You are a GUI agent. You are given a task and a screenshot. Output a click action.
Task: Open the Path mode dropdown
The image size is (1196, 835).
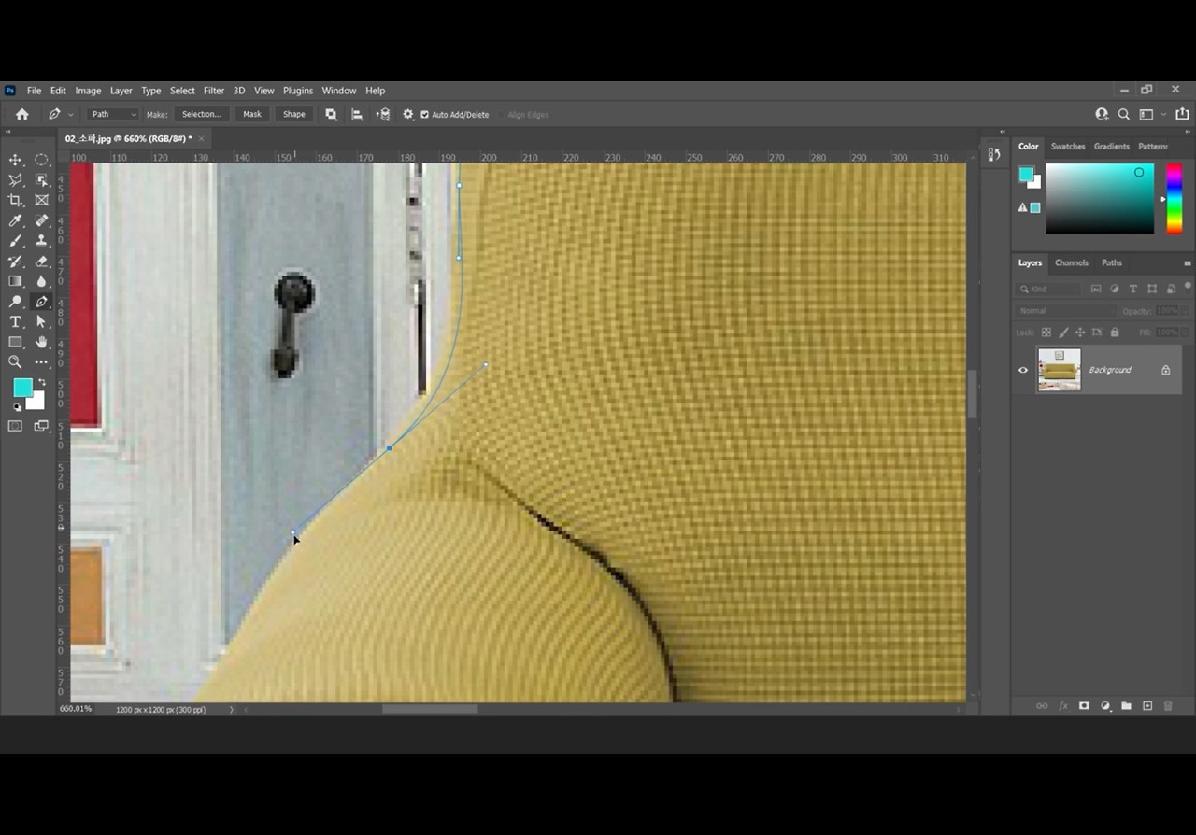click(x=112, y=114)
